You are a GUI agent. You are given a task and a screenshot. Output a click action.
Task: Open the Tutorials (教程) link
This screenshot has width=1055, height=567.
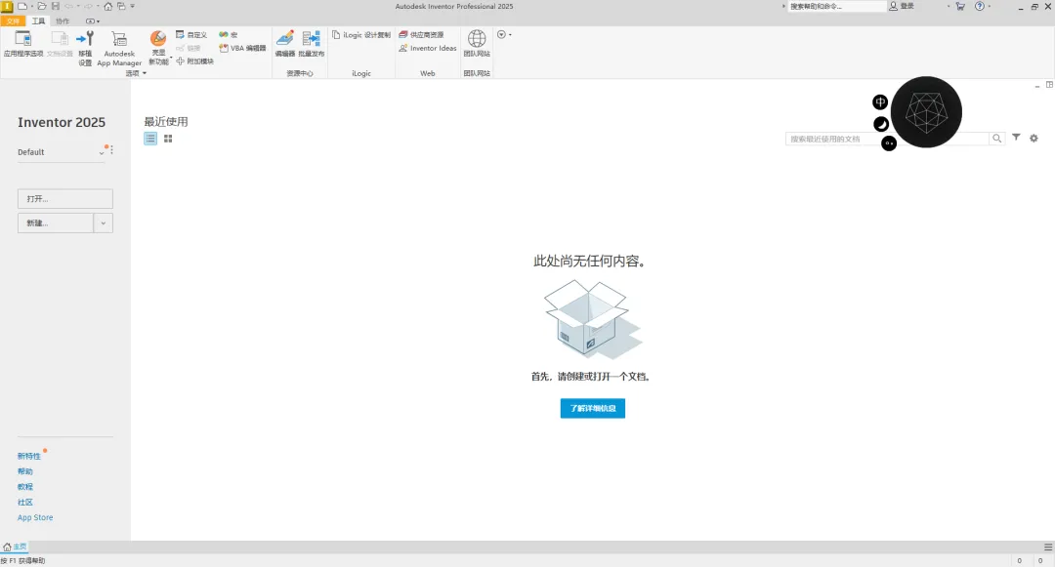[x=24, y=487]
